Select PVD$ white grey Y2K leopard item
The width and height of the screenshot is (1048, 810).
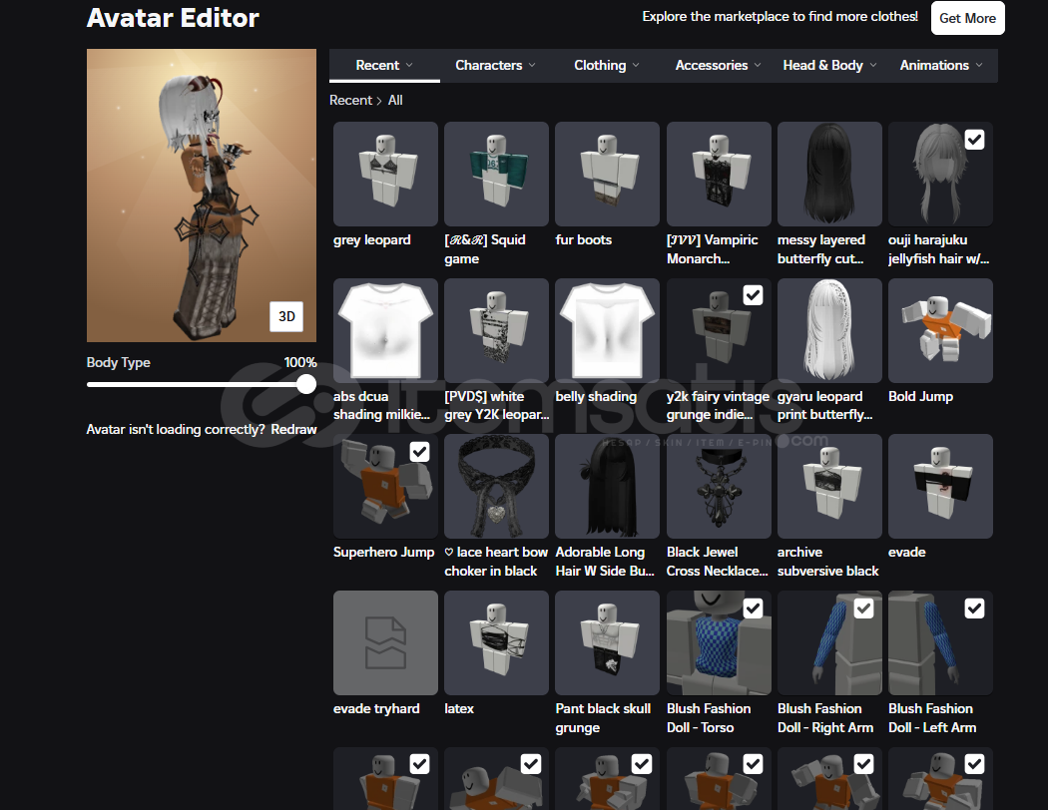tap(497, 330)
